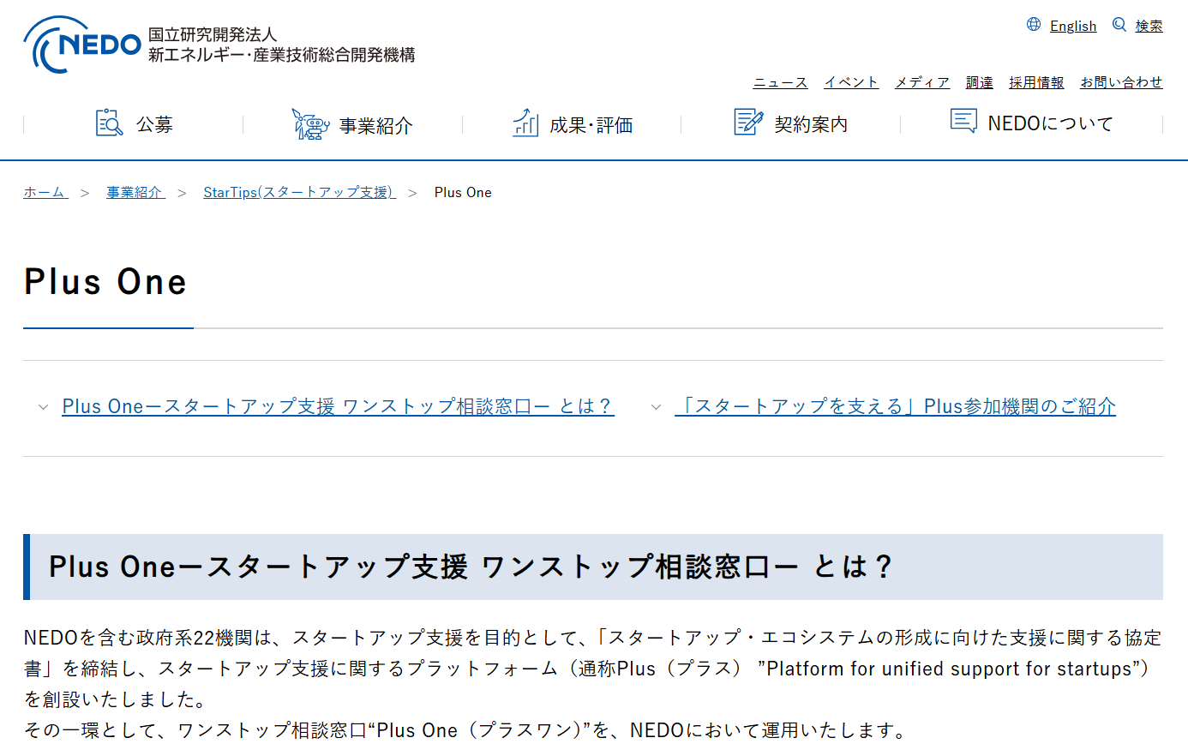
Task: Click the 公募 document search icon
Action: click(110, 123)
